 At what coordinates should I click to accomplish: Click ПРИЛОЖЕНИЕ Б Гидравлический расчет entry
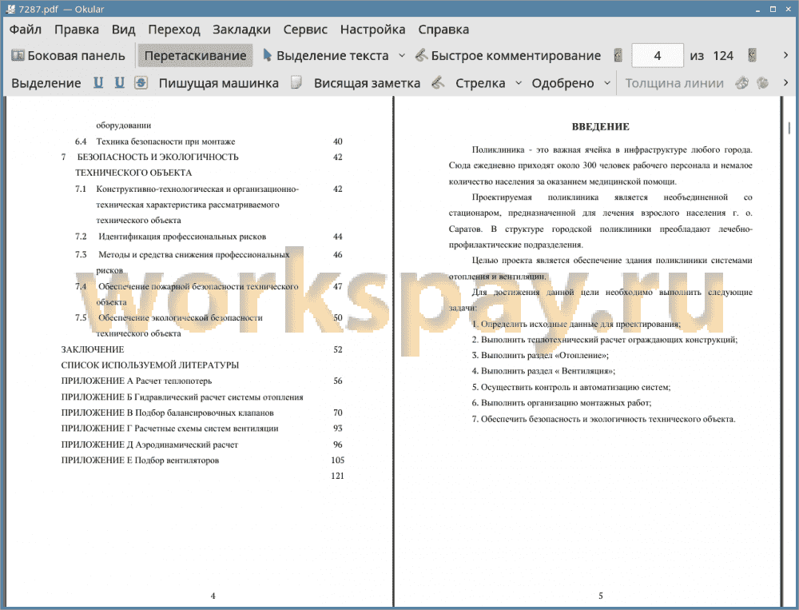tap(182, 397)
